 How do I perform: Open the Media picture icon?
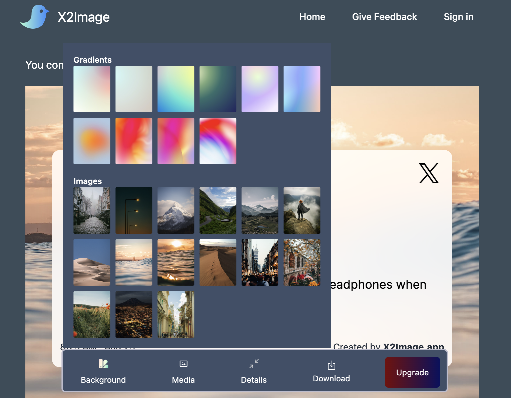[x=183, y=364]
